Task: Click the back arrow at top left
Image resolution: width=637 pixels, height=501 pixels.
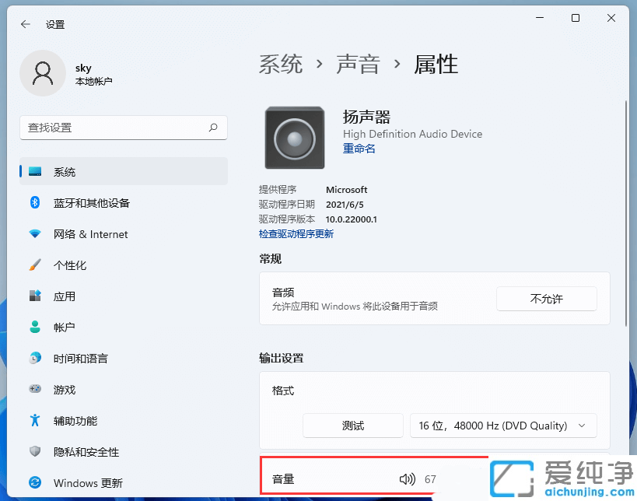Action: pos(25,24)
